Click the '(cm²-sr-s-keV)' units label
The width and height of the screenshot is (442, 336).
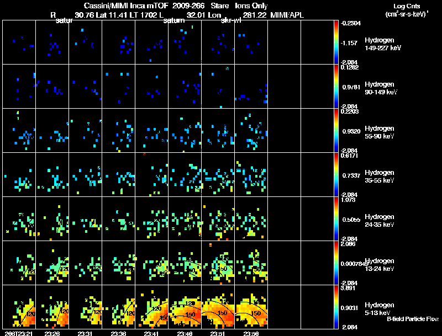point(407,14)
